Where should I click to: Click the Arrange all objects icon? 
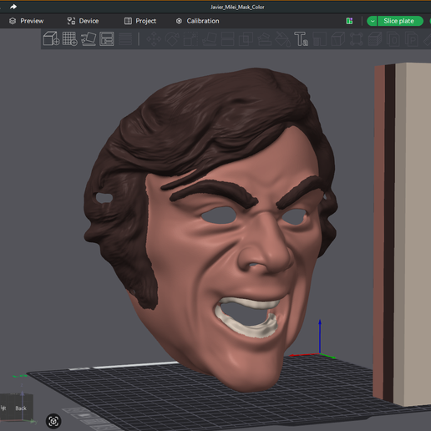[x=107, y=38]
